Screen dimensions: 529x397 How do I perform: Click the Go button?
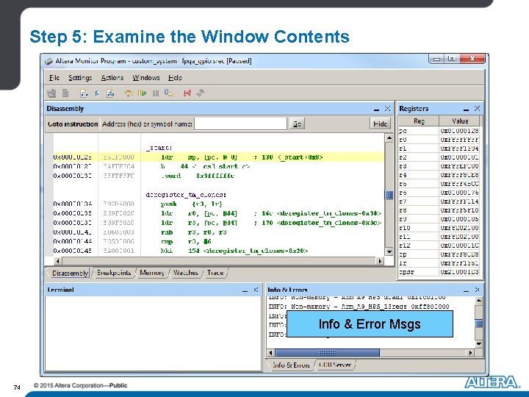coord(297,124)
